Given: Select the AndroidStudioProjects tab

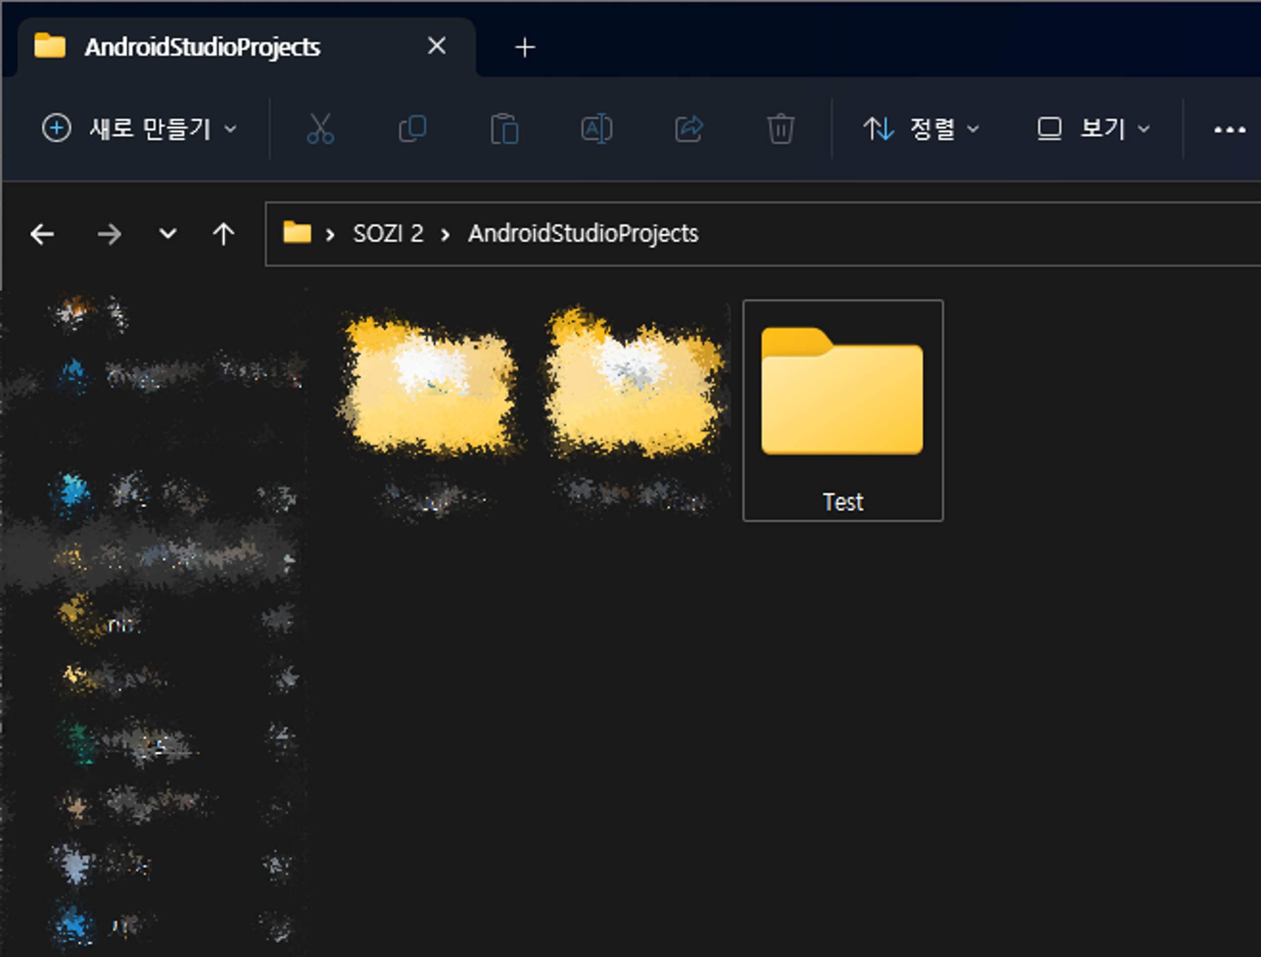Looking at the screenshot, I should click(x=246, y=47).
